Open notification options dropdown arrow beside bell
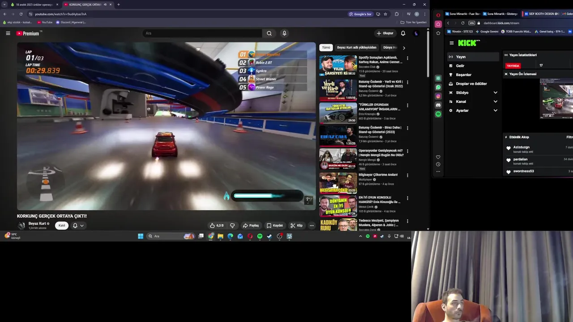This screenshot has height=322, width=573. [x=82, y=225]
